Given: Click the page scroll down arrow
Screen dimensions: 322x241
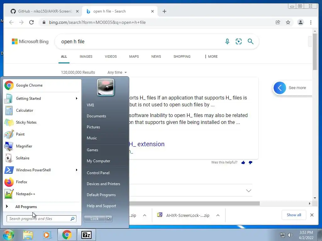Looking at the screenshot, I should 315,198.
